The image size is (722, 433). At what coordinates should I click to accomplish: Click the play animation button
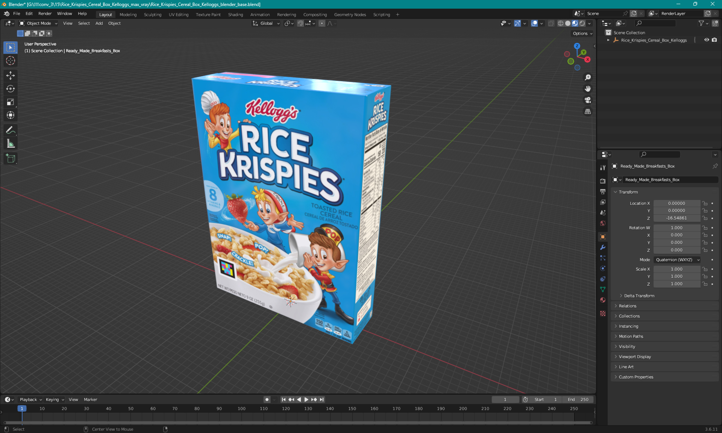(306, 400)
